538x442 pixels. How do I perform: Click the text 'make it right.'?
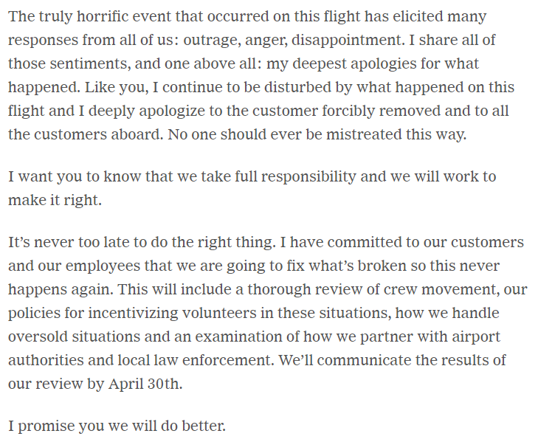[55, 200]
